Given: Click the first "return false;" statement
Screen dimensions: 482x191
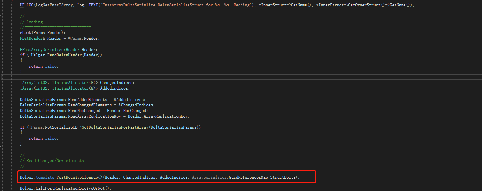Looking at the screenshot, I should click(x=43, y=66).
